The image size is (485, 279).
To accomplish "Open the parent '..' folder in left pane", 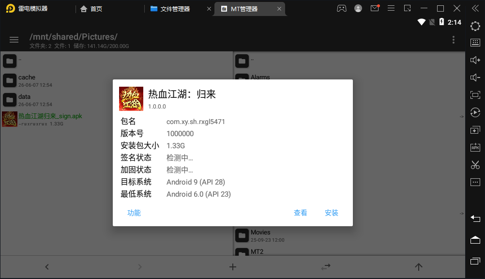I will [x=116, y=61].
